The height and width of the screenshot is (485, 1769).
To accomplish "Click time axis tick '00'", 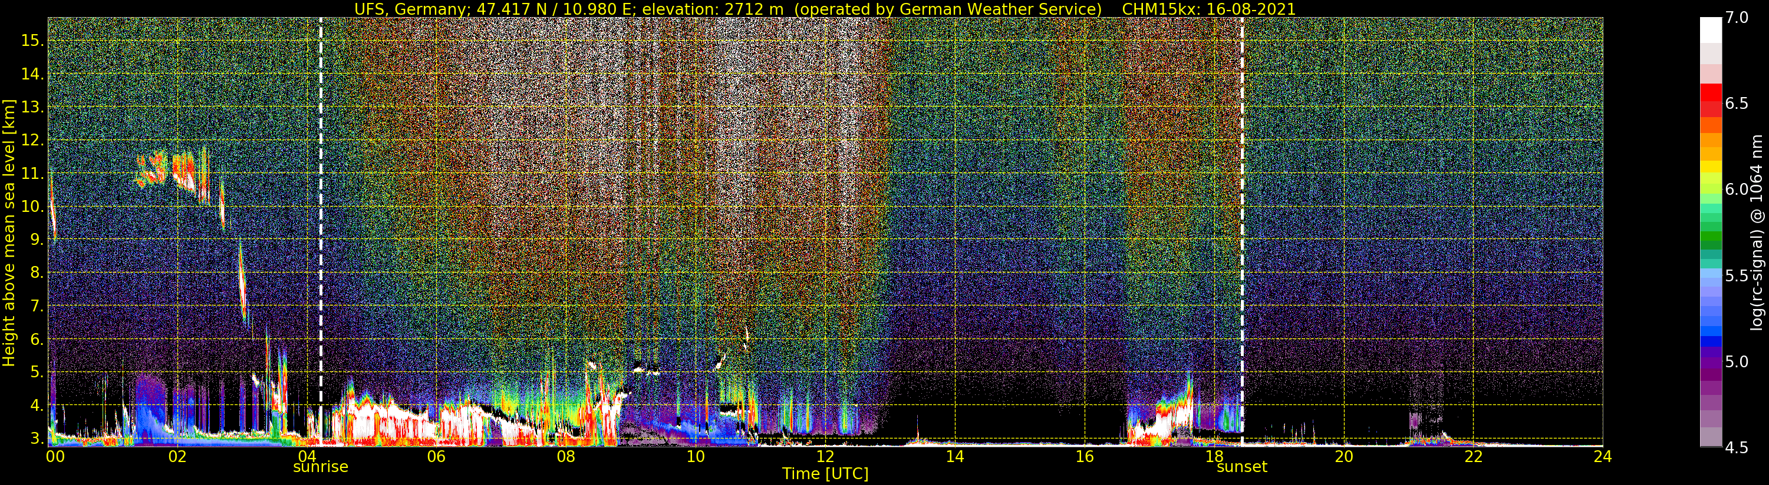I will (55, 456).
